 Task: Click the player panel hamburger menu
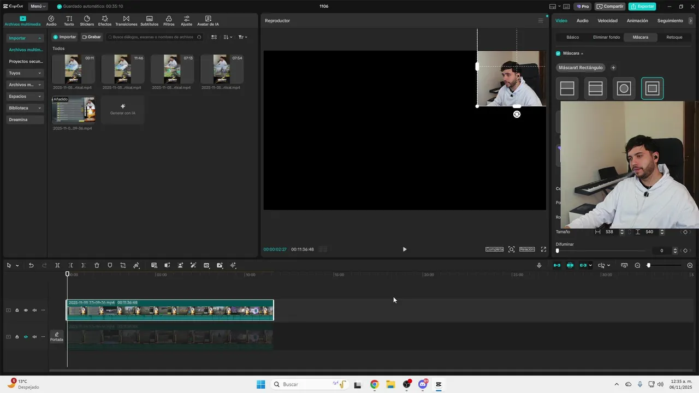[x=541, y=21]
